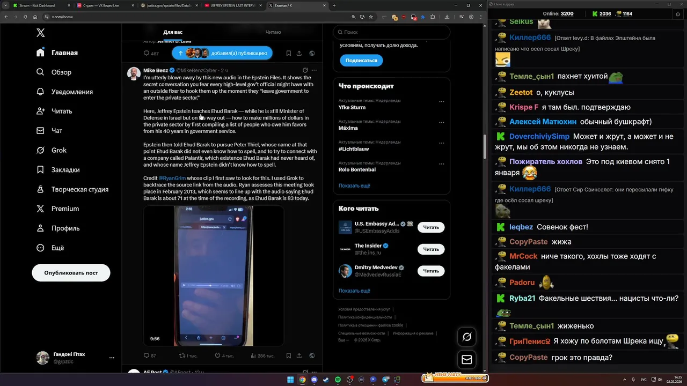Bookmark the Mike Benz post
The width and height of the screenshot is (687, 386).
point(288,355)
